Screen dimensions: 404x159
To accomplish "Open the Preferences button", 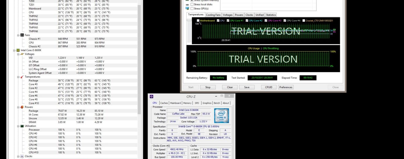I will tap(286, 87).
